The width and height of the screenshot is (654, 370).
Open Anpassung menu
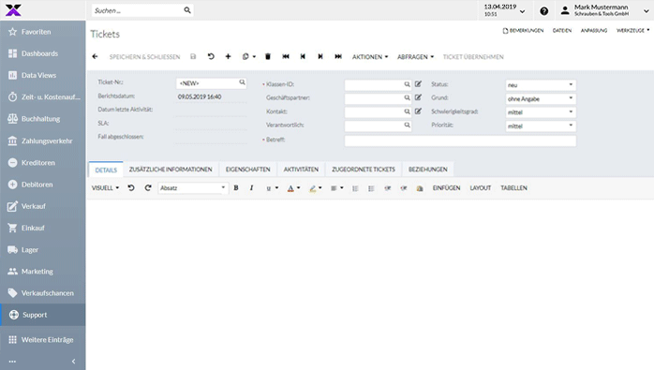click(594, 31)
